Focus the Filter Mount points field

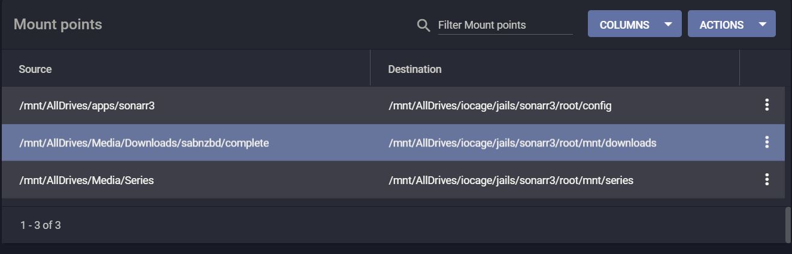tap(505, 25)
